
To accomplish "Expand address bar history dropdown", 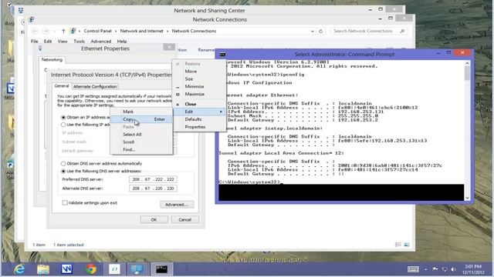I will pos(312,31).
